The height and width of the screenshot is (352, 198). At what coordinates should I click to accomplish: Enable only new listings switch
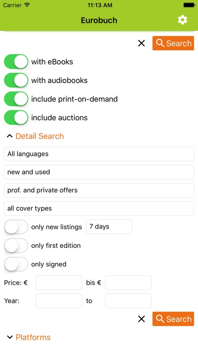point(16,227)
